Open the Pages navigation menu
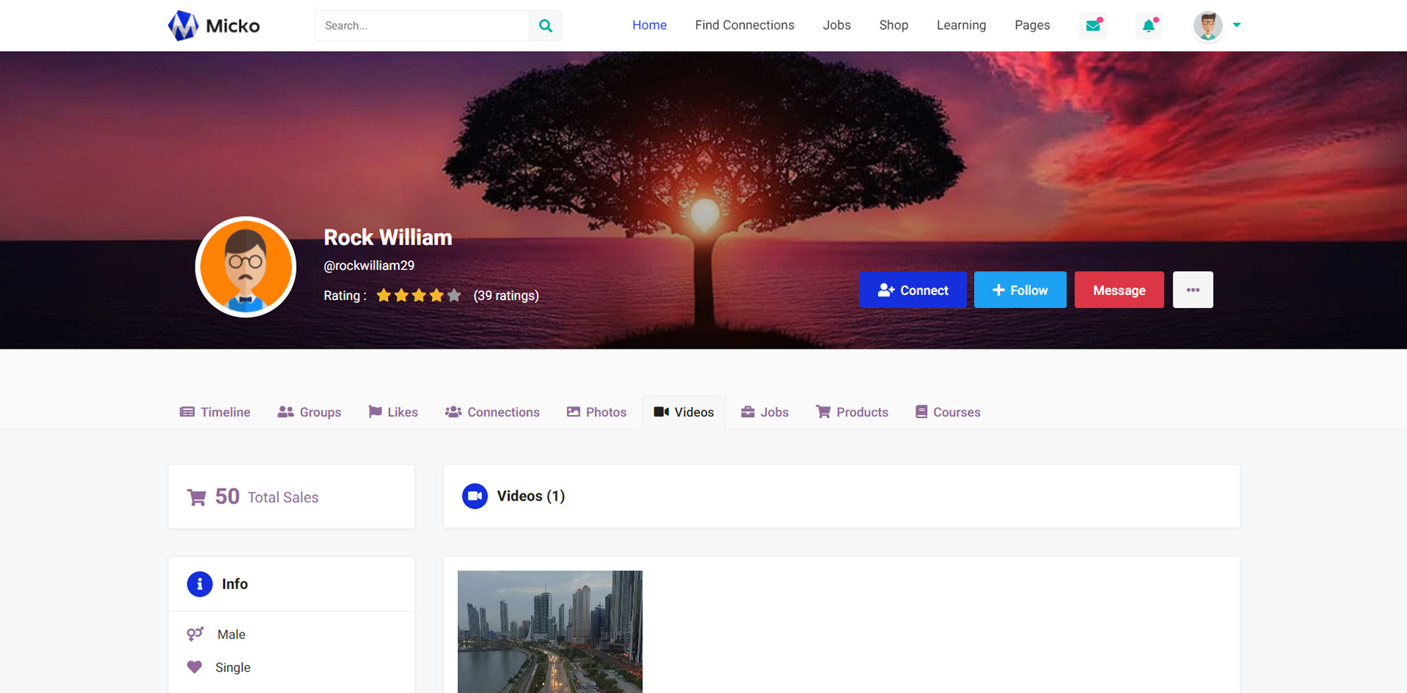 (x=1032, y=25)
